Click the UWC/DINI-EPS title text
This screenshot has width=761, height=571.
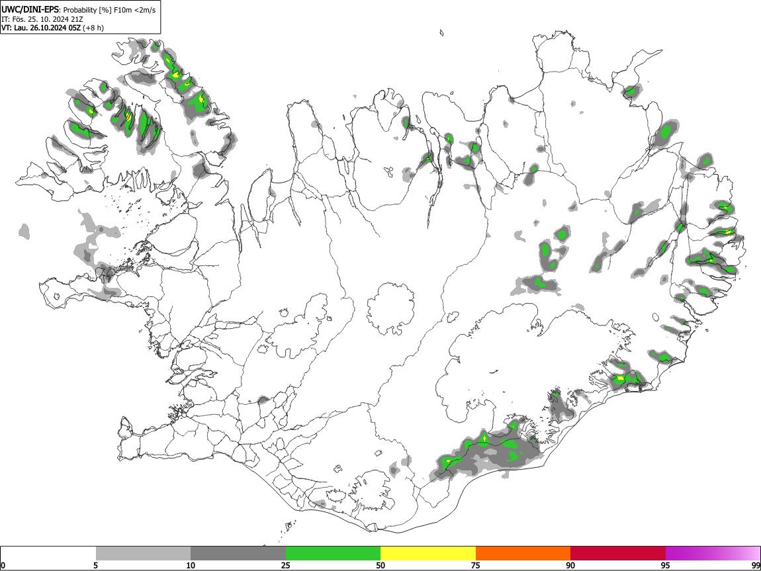point(30,9)
